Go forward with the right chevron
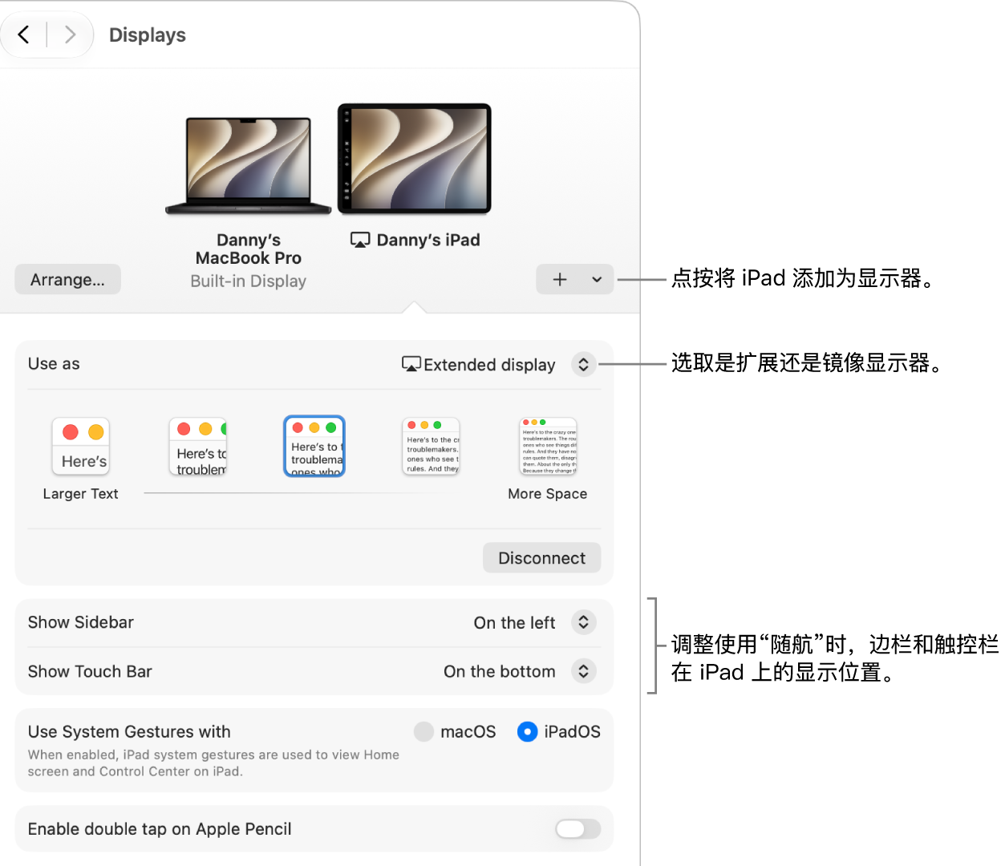The width and height of the screenshot is (1001, 866). (x=70, y=34)
